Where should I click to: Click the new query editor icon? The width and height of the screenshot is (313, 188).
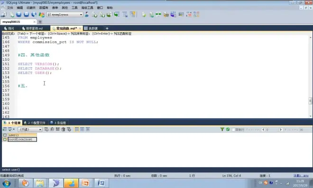coord(12,14)
